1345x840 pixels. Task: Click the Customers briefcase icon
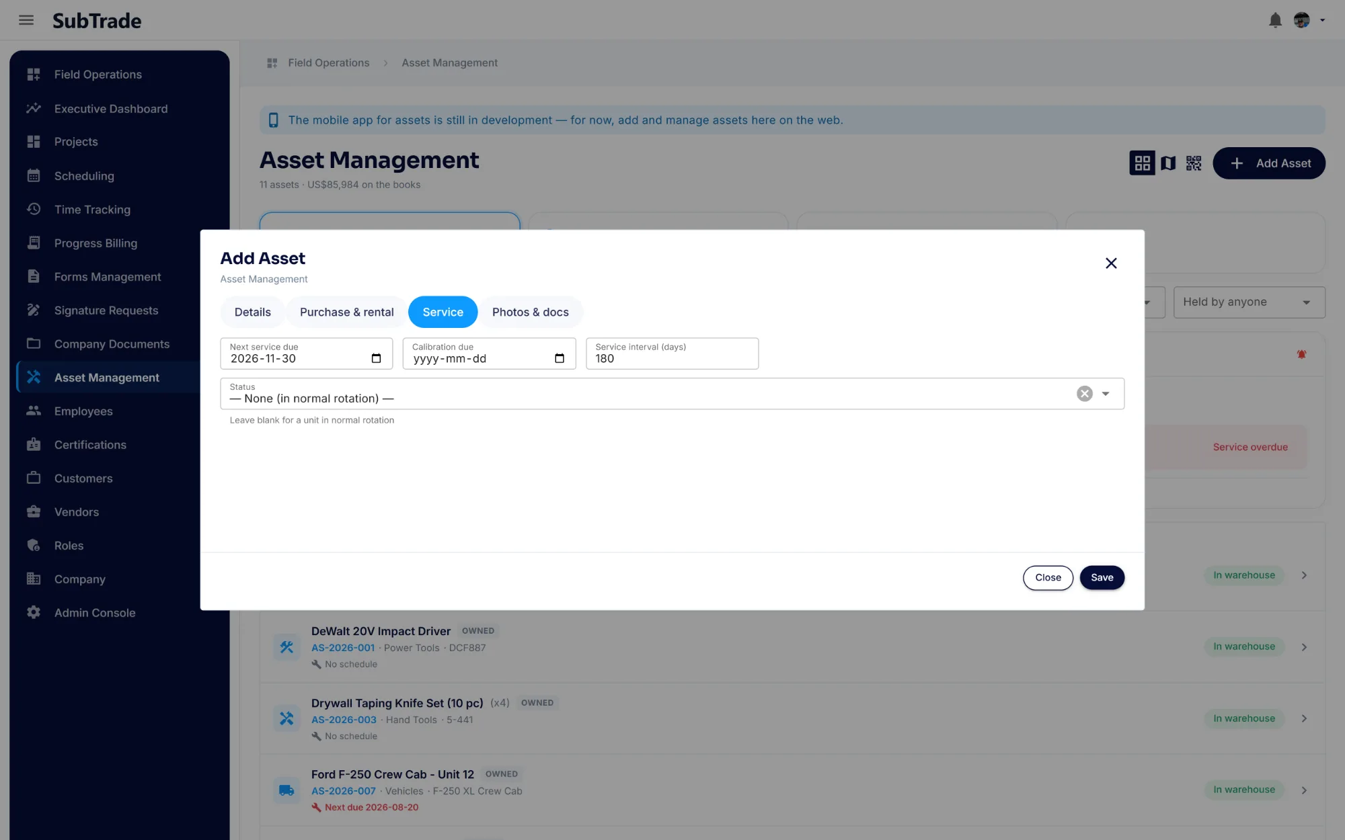[x=34, y=478]
